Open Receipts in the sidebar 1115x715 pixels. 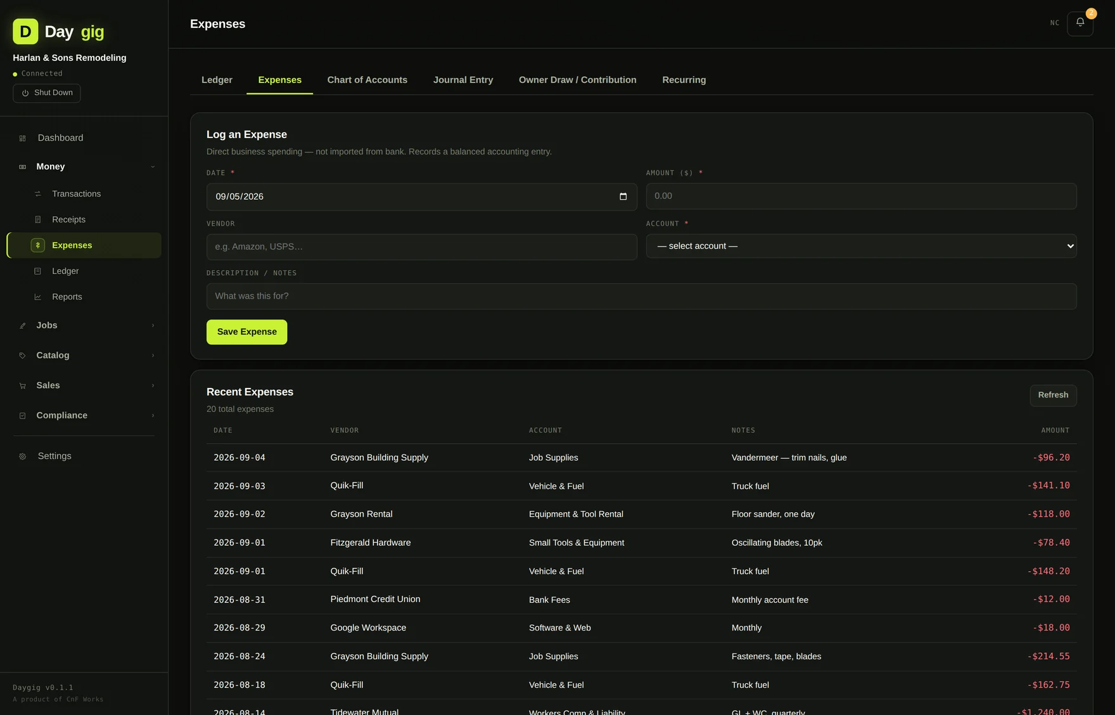(68, 220)
